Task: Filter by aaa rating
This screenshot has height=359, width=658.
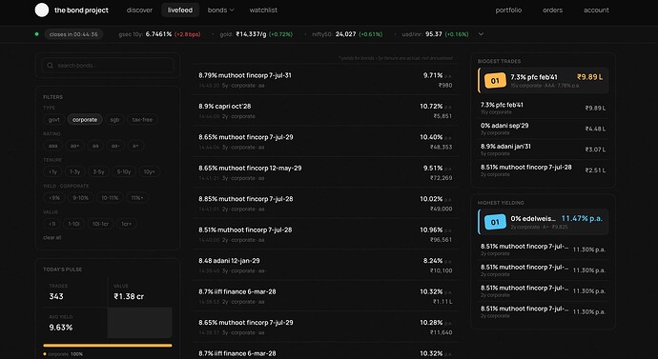Action: (x=52, y=146)
